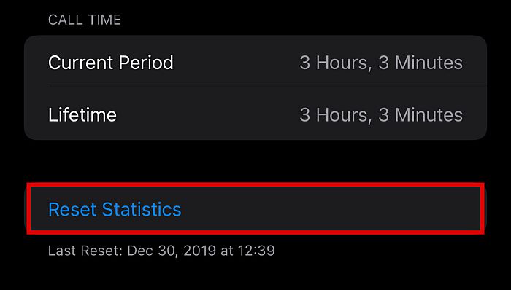Screen dimensions: 511x290
Task: Click the "Current Period" label text
Action: 111,63
